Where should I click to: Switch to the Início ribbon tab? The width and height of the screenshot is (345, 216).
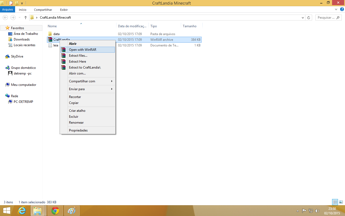coord(23,10)
